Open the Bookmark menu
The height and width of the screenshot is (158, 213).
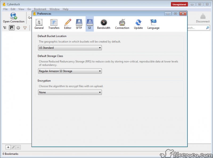[40, 9]
